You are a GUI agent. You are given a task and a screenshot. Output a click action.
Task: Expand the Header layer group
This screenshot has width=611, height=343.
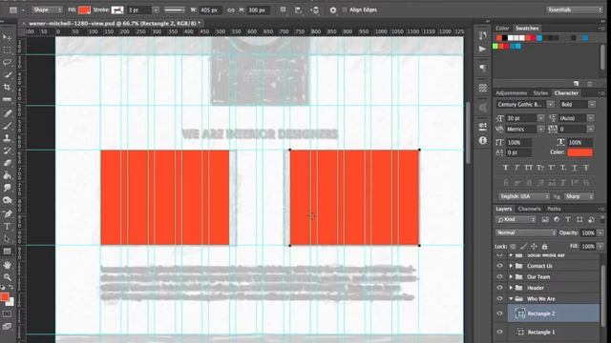(x=511, y=288)
